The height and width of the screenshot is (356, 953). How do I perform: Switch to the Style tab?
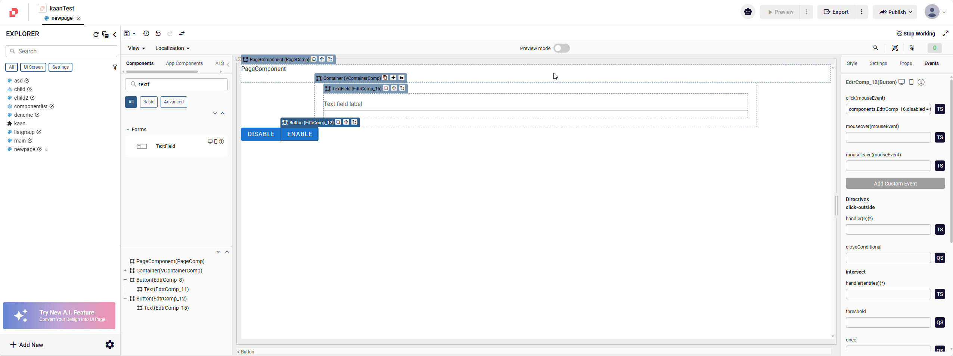click(852, 63)
